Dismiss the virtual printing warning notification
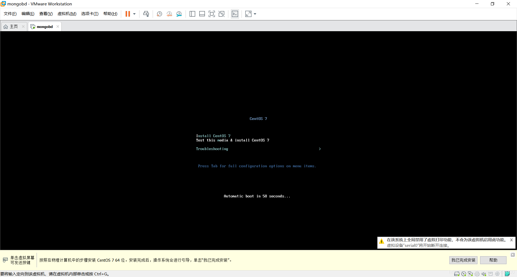The width and height of the screenshot is (517, 277). click(x=511, y=240)
